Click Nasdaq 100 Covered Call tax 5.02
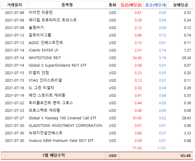195x161 pixels. pos(162,118)
